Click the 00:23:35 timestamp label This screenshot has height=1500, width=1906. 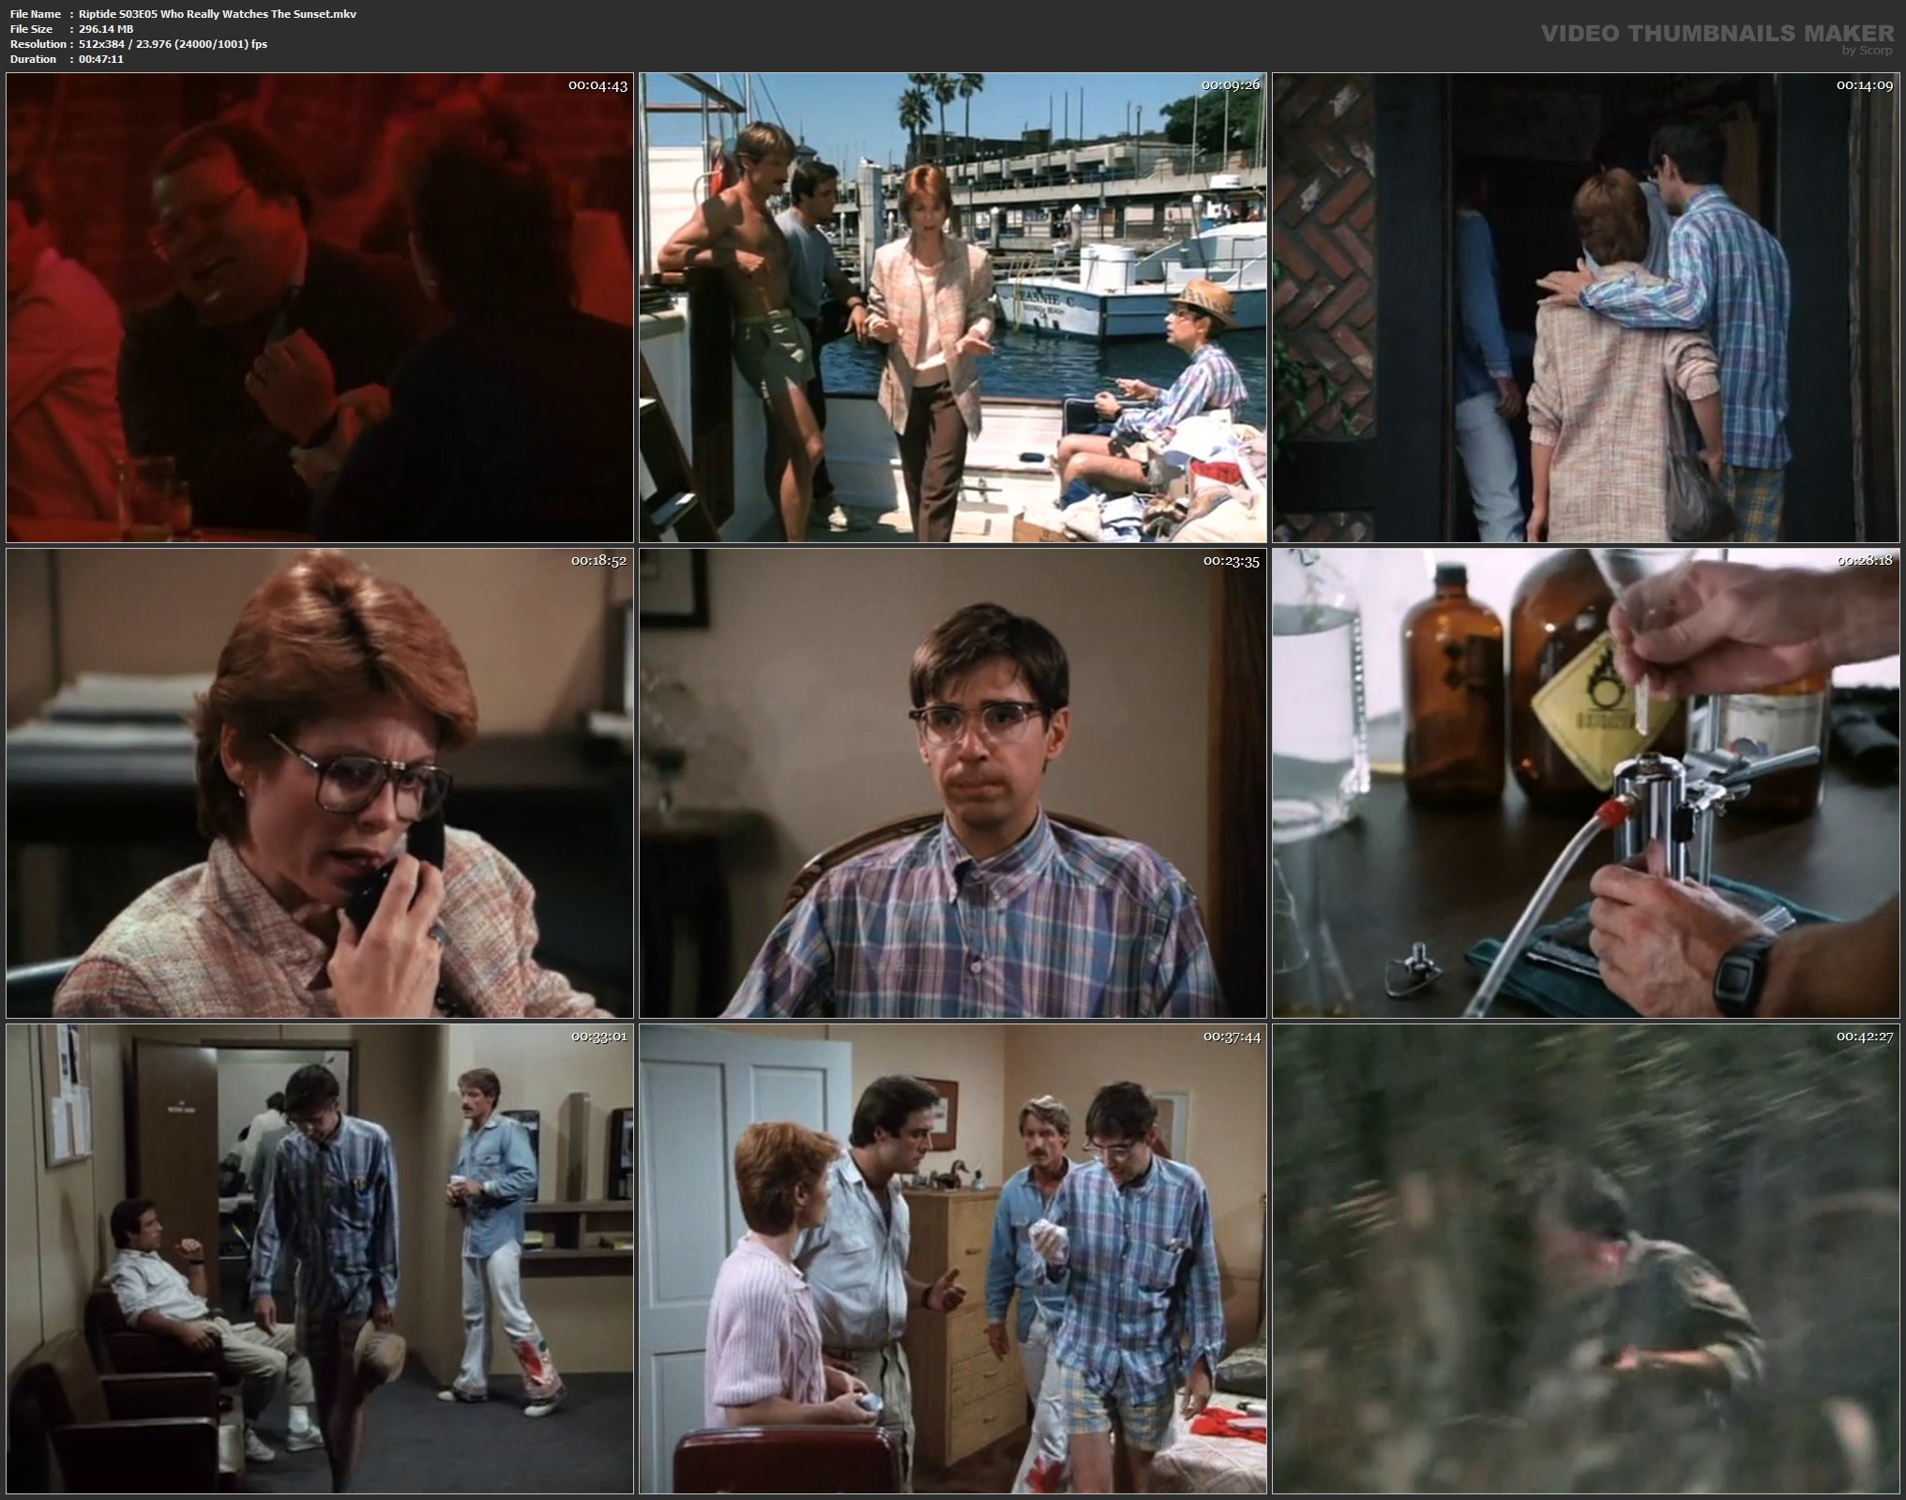point(1232,561)
